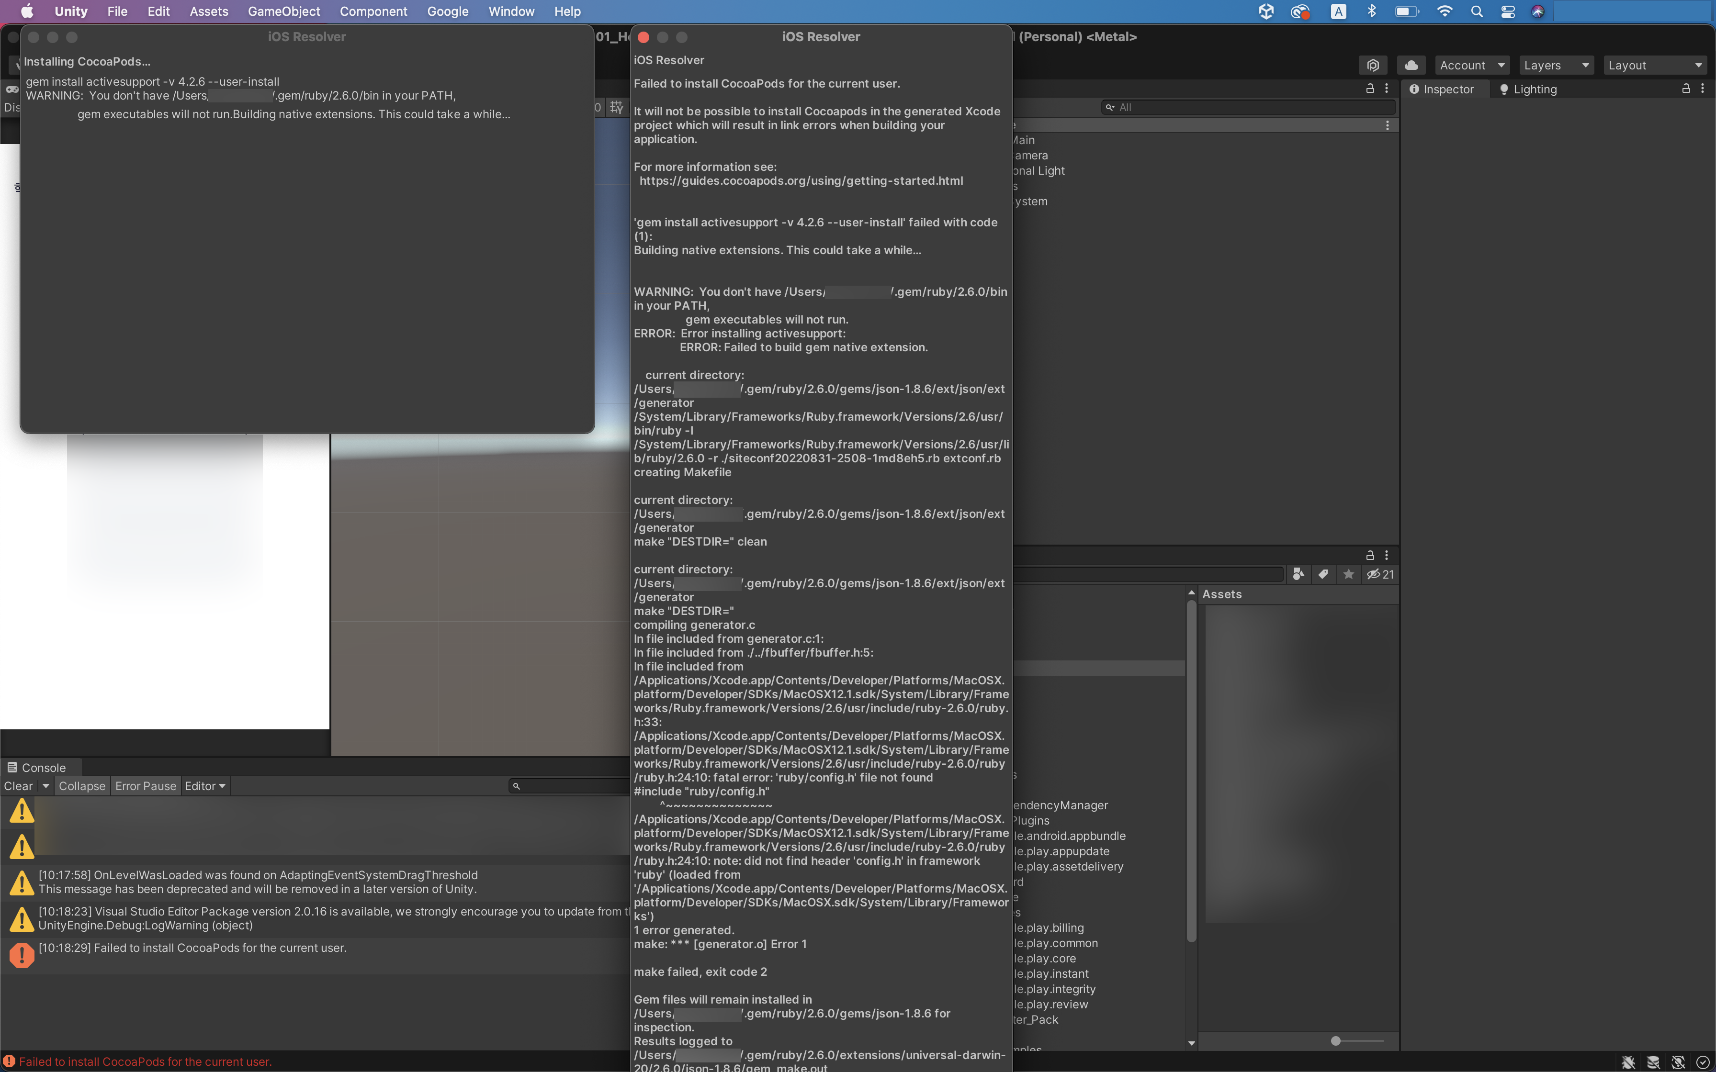Click the Project panel thumbnail size slider
Screen dimensions: 1716x1072
pyautogui.click(x=1336, y=1041)
